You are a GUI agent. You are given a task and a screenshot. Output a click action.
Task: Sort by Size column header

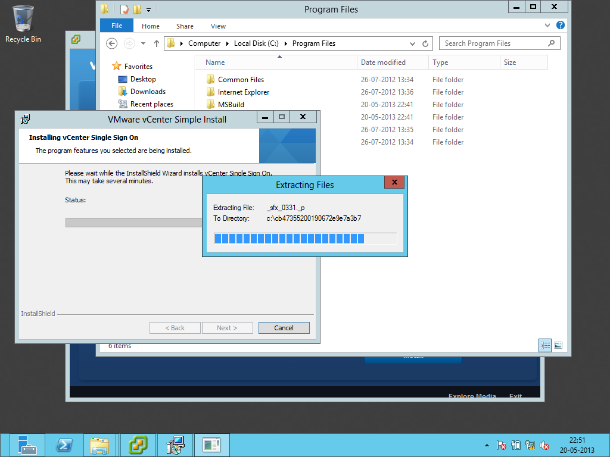point(524,62)
